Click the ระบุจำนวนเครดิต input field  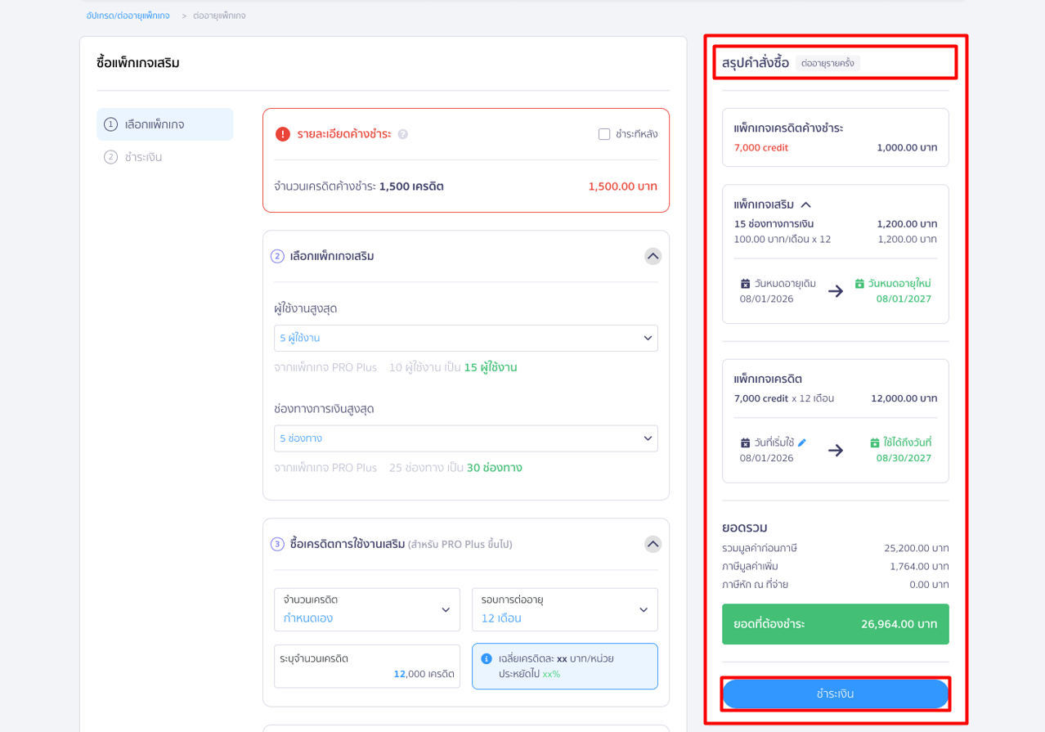367,667
